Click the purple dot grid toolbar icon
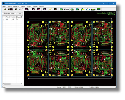The image size is (125, 100). pyautogui.click(x=45, y=9)
